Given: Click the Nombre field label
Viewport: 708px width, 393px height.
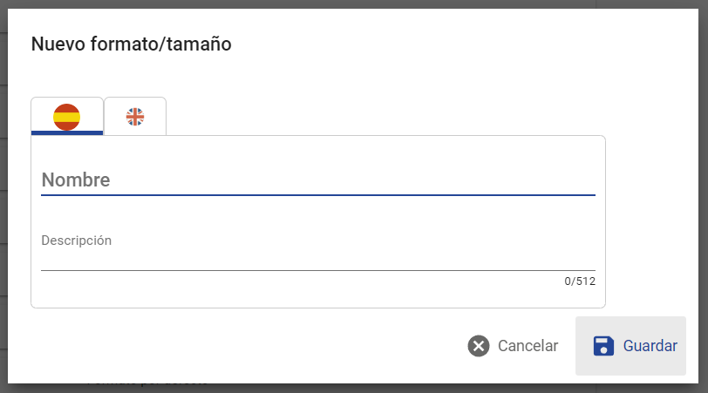Looking at the screenshot, I should click(76, 180).
